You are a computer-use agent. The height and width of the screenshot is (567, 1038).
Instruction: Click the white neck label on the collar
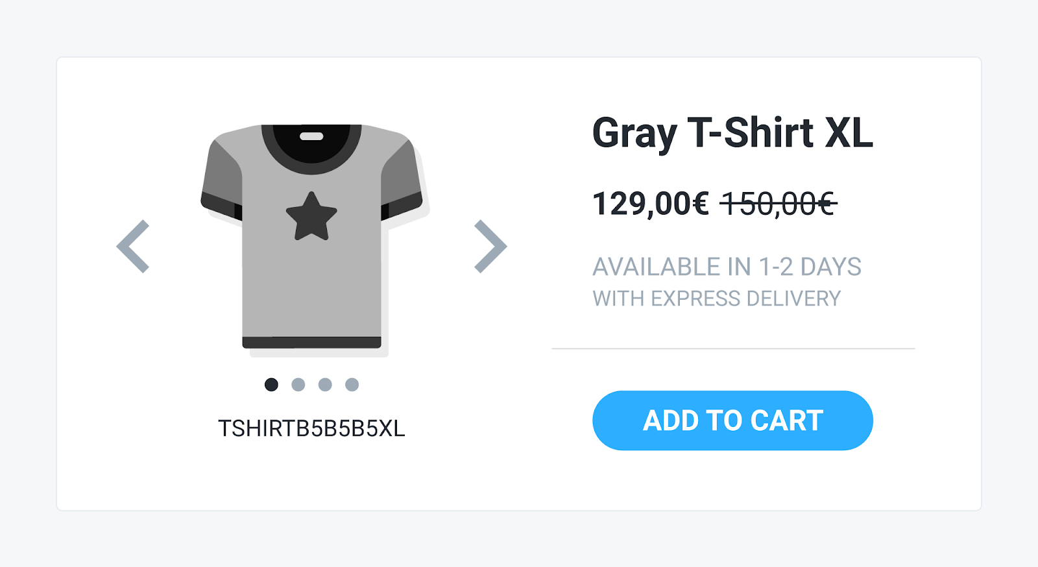pos(311,136)
